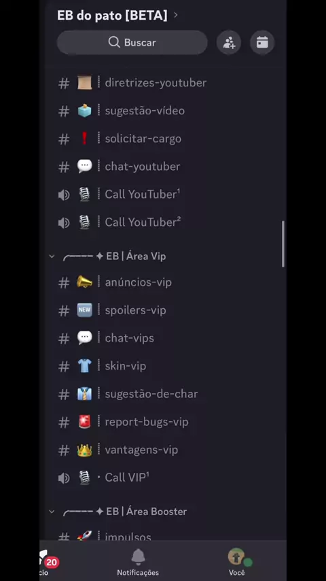Viewport: 326px width, 581px height.
Task: Open the diretrizes-youtuber channel
Action: pyautogui.click(x=163, y=82)
